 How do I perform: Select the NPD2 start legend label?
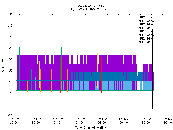pos(147,17)
